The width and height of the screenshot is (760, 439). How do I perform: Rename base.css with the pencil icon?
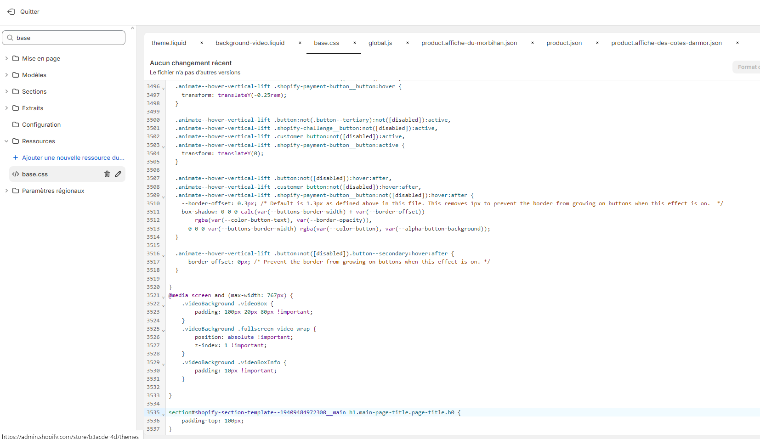click(x=118, y=174)
